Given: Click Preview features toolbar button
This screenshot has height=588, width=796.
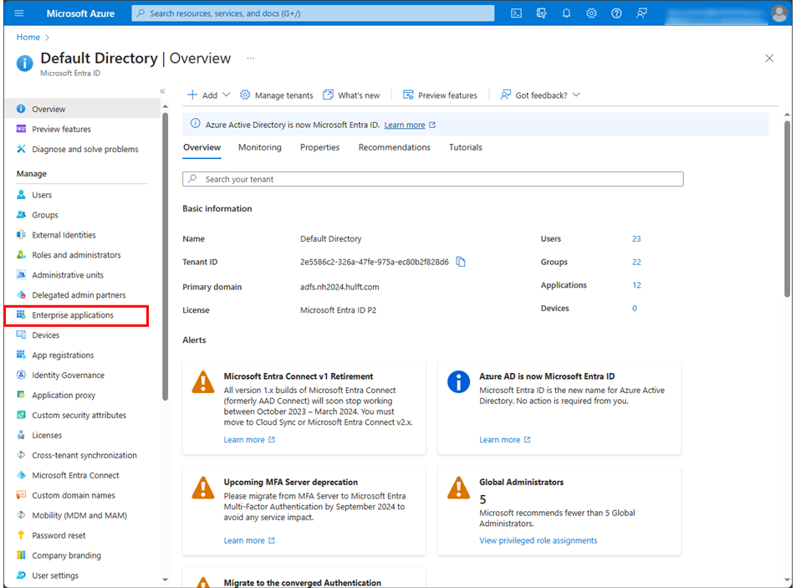Looking at the screenshot, I should pyautogui.click(x=440, y=95).
